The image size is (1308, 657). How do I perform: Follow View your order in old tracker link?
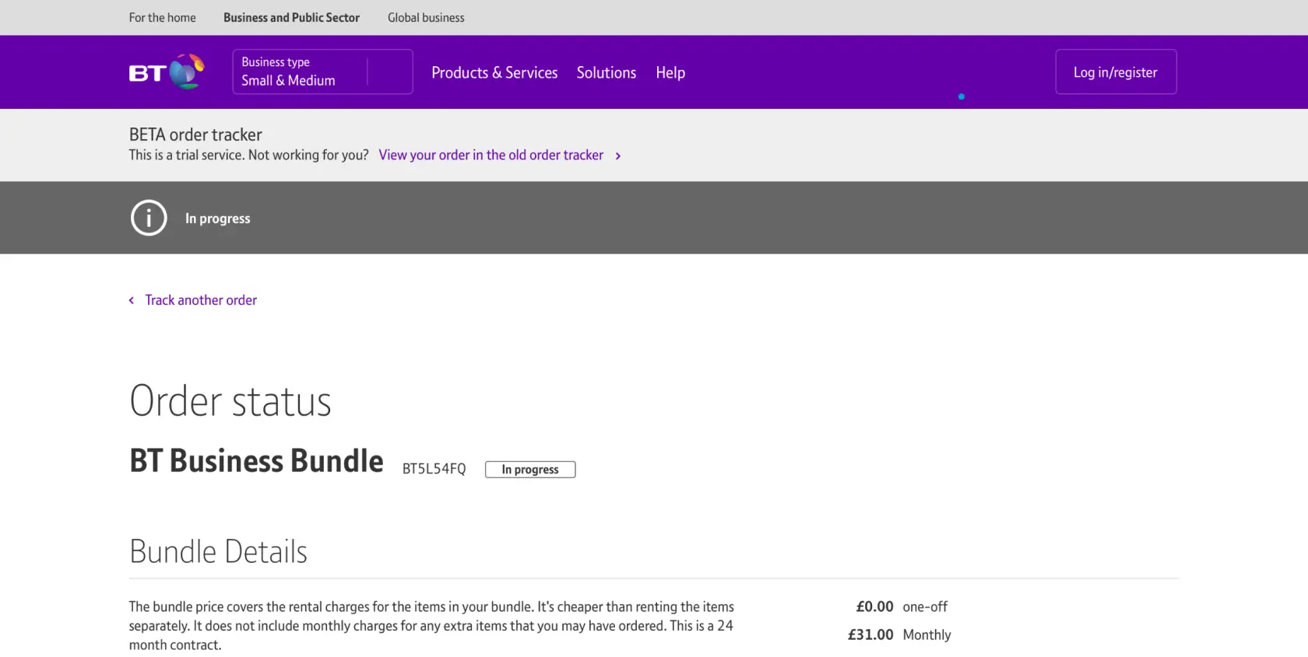[490, 156]
